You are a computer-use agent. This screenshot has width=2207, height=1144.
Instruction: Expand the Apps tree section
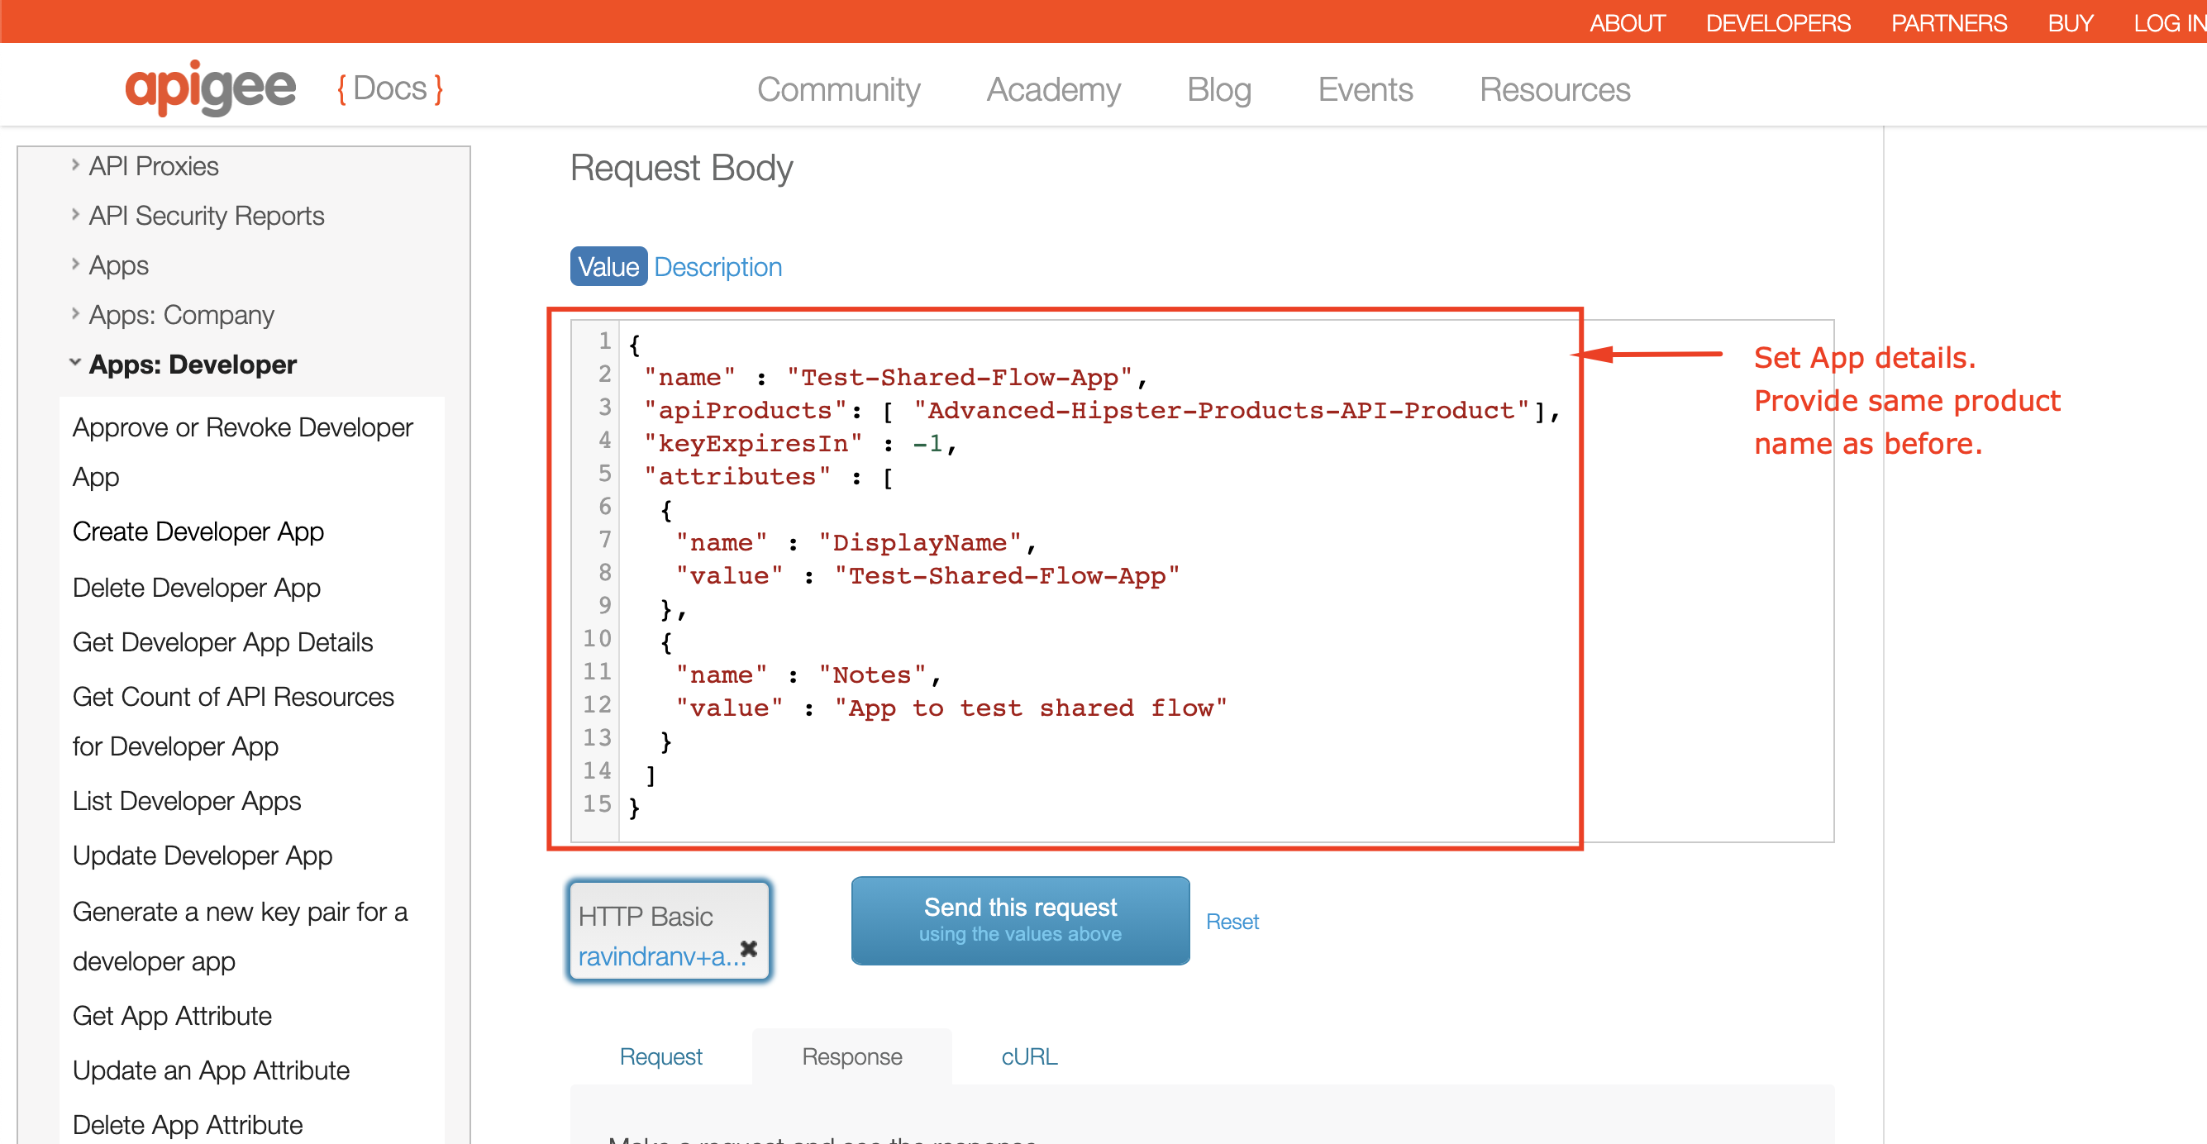pos(75,264)
